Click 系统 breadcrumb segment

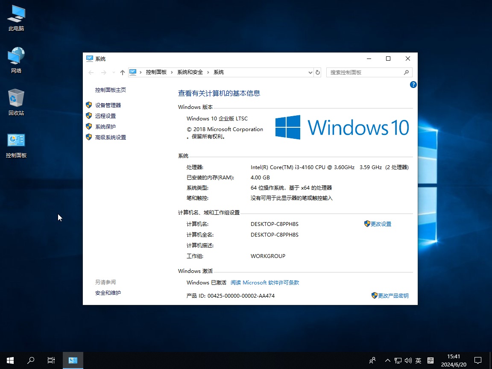pos(219,72)
